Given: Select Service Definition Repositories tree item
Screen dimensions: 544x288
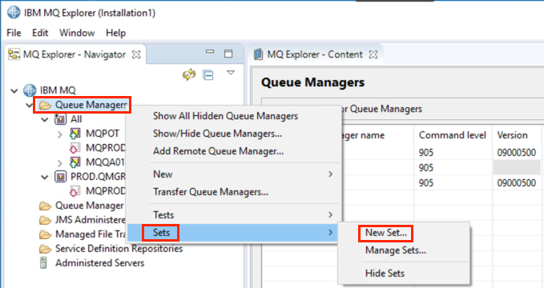Looking at the screenshot, I should tap(119, 249).
